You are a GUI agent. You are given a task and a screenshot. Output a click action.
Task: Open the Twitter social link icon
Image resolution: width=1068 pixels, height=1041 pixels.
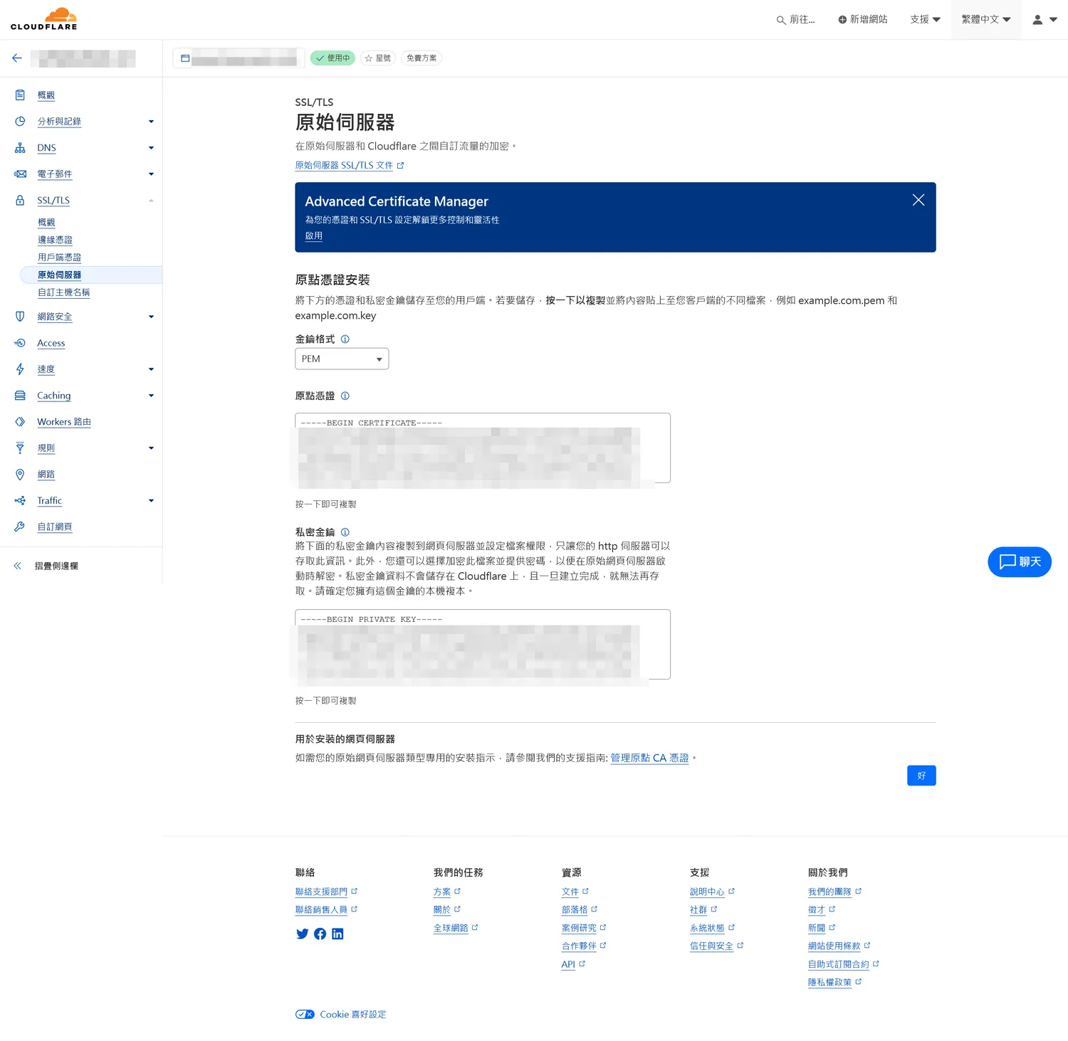(x=302, y=934)
